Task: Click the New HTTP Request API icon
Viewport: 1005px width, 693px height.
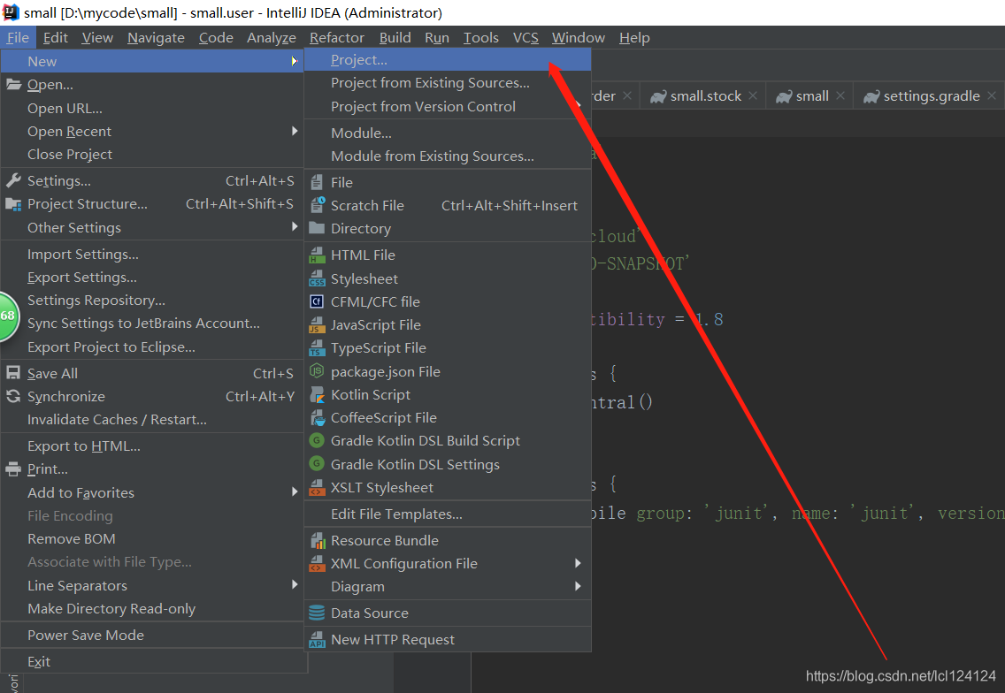Action: 317,640
